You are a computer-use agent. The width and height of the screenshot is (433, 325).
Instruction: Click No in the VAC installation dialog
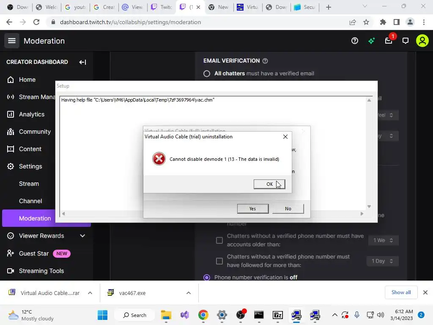pyautogui.click(x=288, y=209)
